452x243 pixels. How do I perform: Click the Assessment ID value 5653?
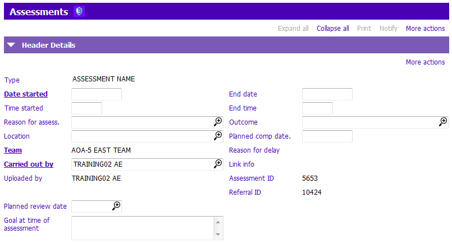[x=310, y=178]
